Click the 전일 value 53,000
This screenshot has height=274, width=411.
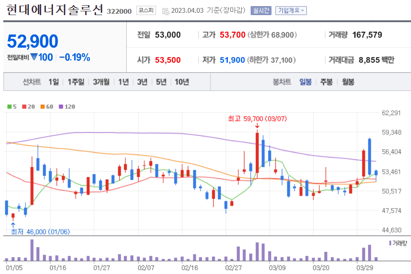168,35
